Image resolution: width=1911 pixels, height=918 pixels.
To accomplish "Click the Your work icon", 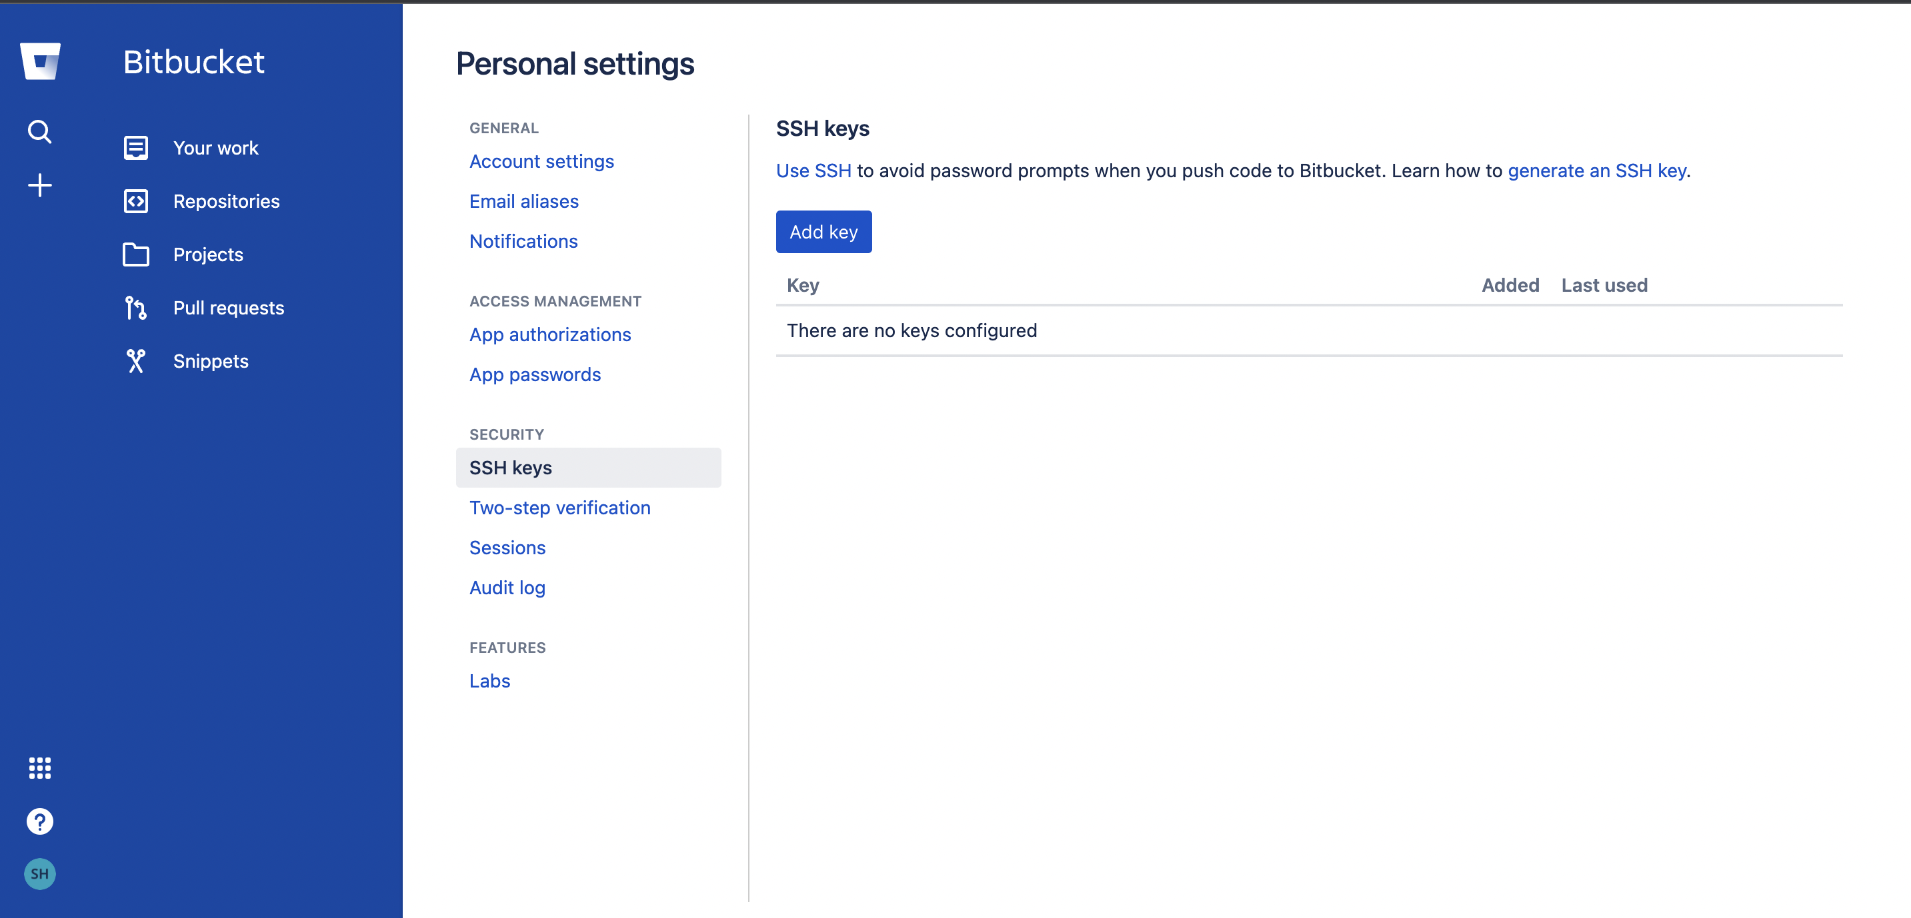I will pos(136,148).
